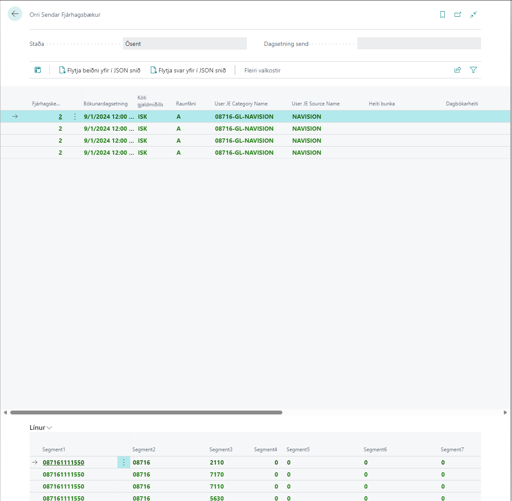Click the share icon in toolbar
The width and height of the screenshot is (512, 501).
coord(458,70)
